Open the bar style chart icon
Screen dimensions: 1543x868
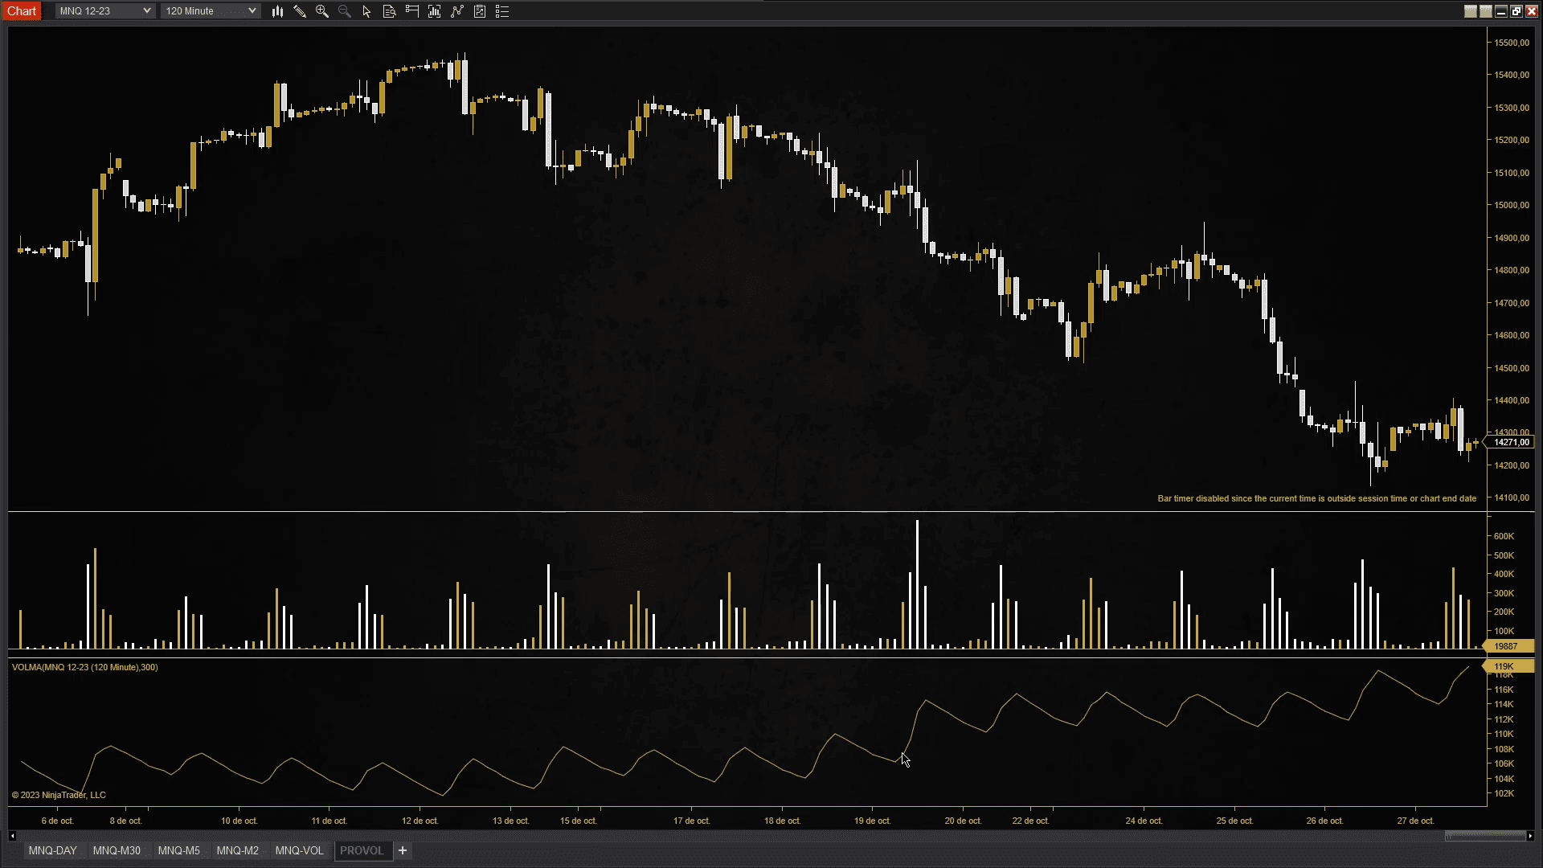277,11
